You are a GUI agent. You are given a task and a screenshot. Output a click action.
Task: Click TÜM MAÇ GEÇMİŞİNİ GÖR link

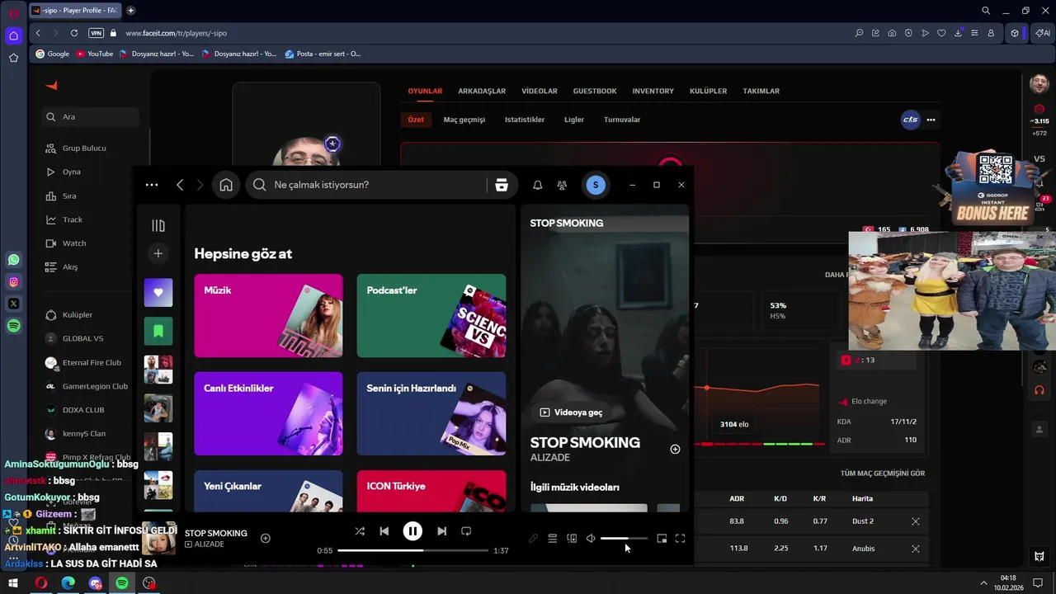pos(883,474)
